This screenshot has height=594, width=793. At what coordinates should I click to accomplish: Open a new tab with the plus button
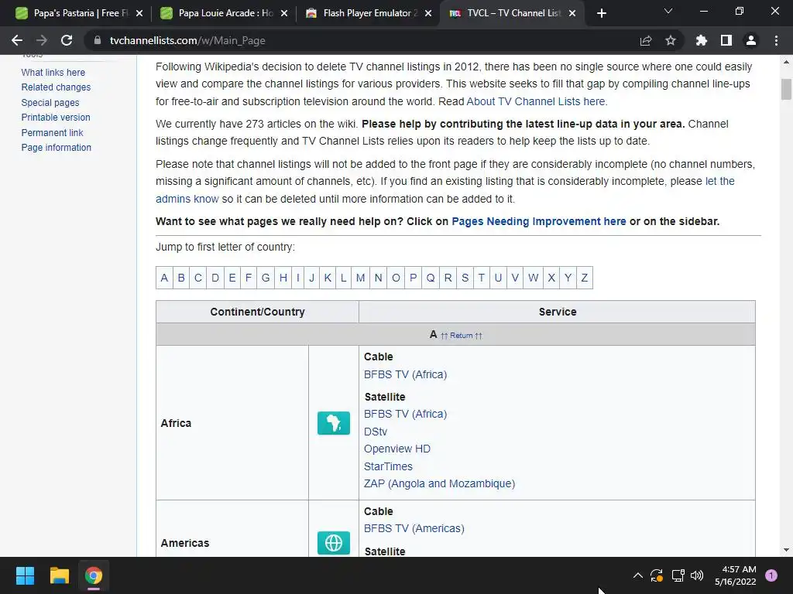pos(601,13)
